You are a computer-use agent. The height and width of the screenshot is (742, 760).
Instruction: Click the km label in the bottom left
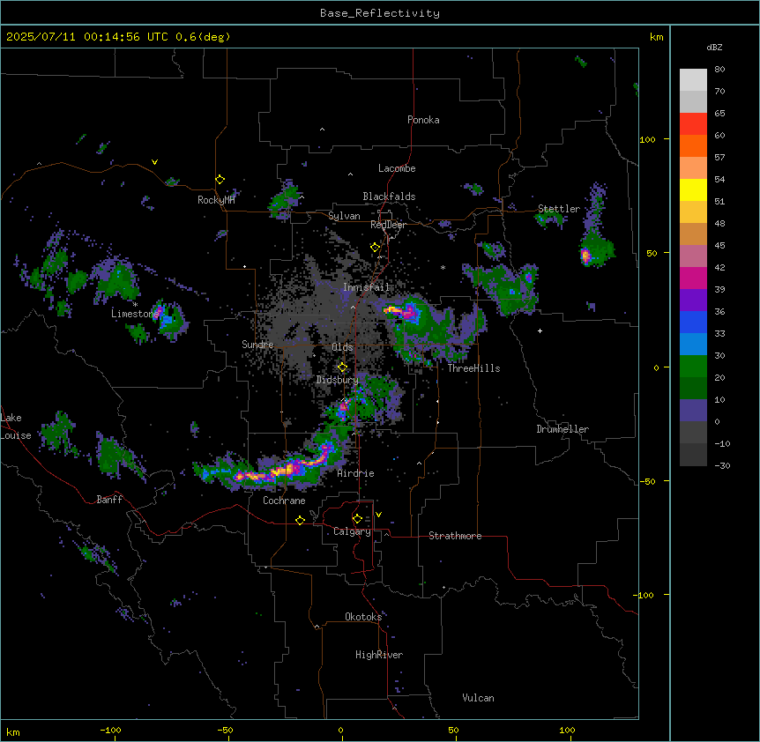[x=13, y=731]
